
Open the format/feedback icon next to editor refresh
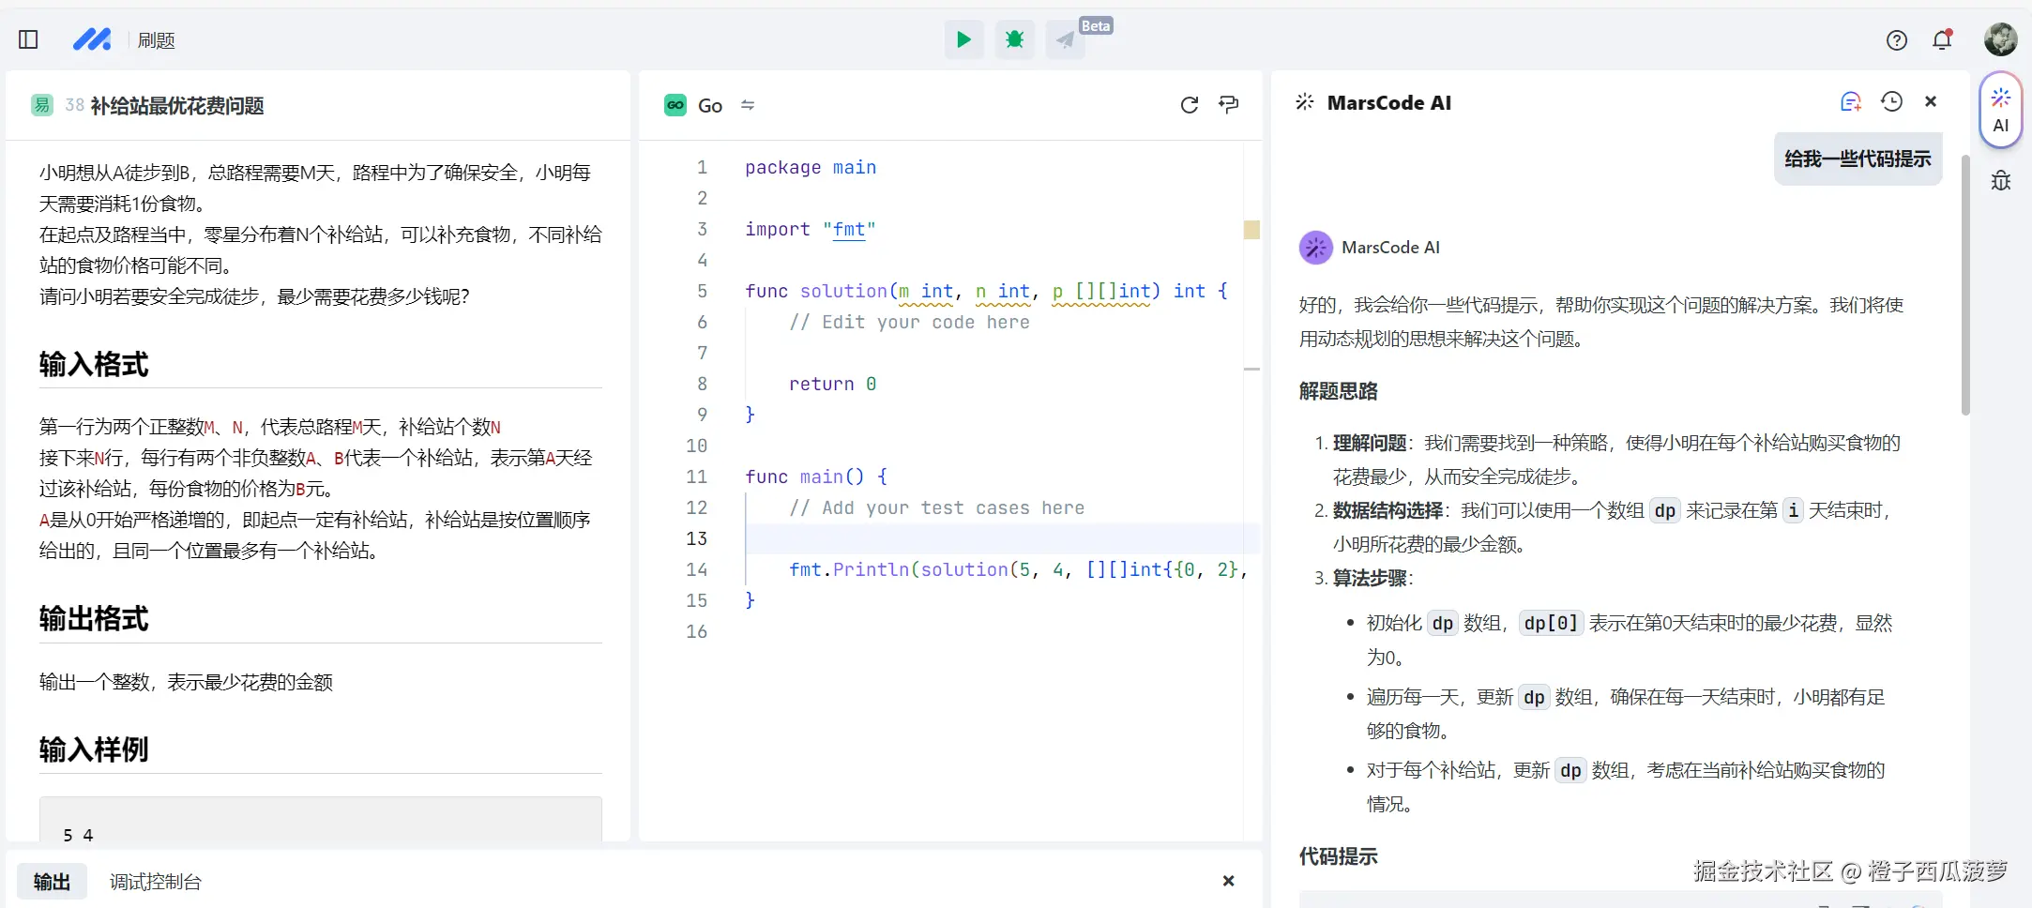[x=1228, y=104]
